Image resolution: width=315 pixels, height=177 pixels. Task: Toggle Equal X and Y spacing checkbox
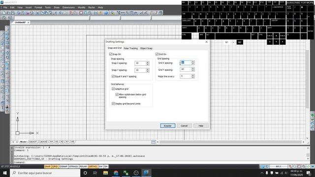pos(113,76)
